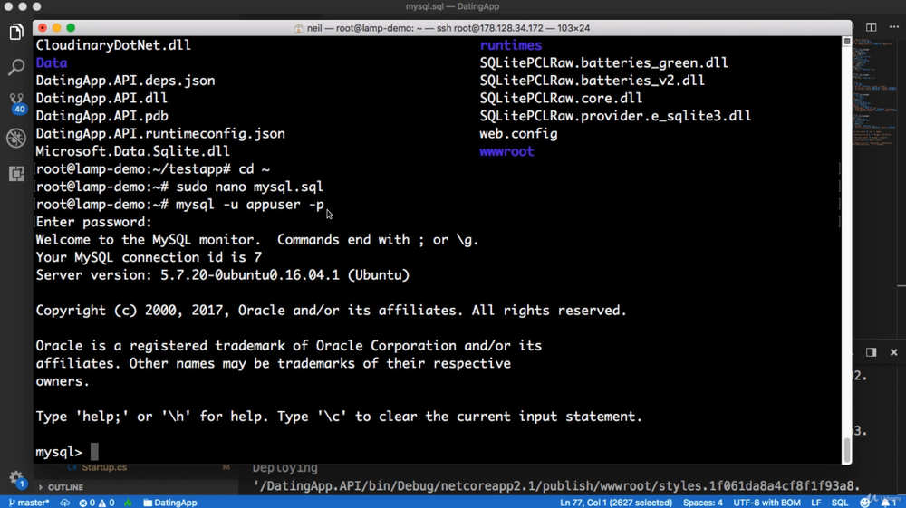Image resolution: width=906 pixels, height=508 pixels.
Task: Toggle maximized panel size icon
Action: click(x=872, y=352)
